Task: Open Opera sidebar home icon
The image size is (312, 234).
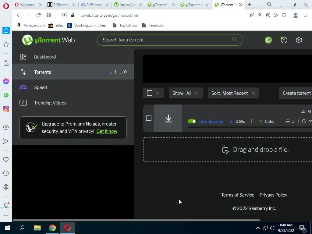Action: 6,30
